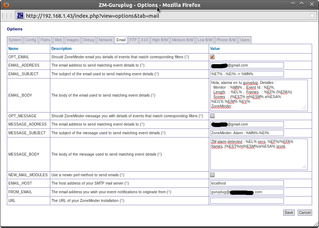Viewport: 319px width, 228px height.
Task: Switch to the System tab
Action: (15, 40)
